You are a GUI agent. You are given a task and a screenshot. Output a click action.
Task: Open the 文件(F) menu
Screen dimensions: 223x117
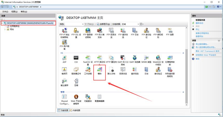pos(5,12)
